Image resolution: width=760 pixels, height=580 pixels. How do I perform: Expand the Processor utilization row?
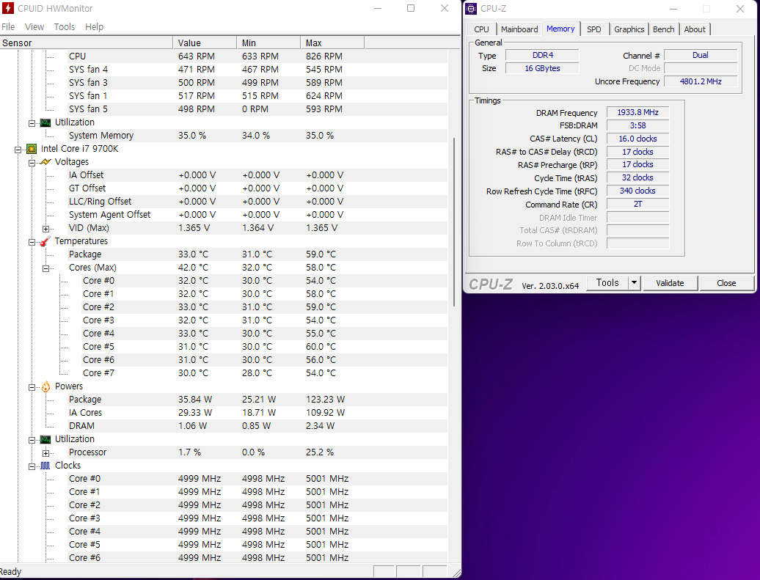[45, 453]
